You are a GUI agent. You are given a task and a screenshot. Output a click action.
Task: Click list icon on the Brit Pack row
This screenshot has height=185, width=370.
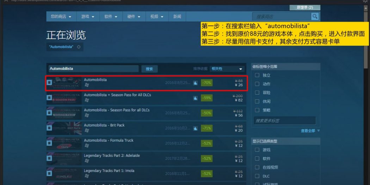49,128
